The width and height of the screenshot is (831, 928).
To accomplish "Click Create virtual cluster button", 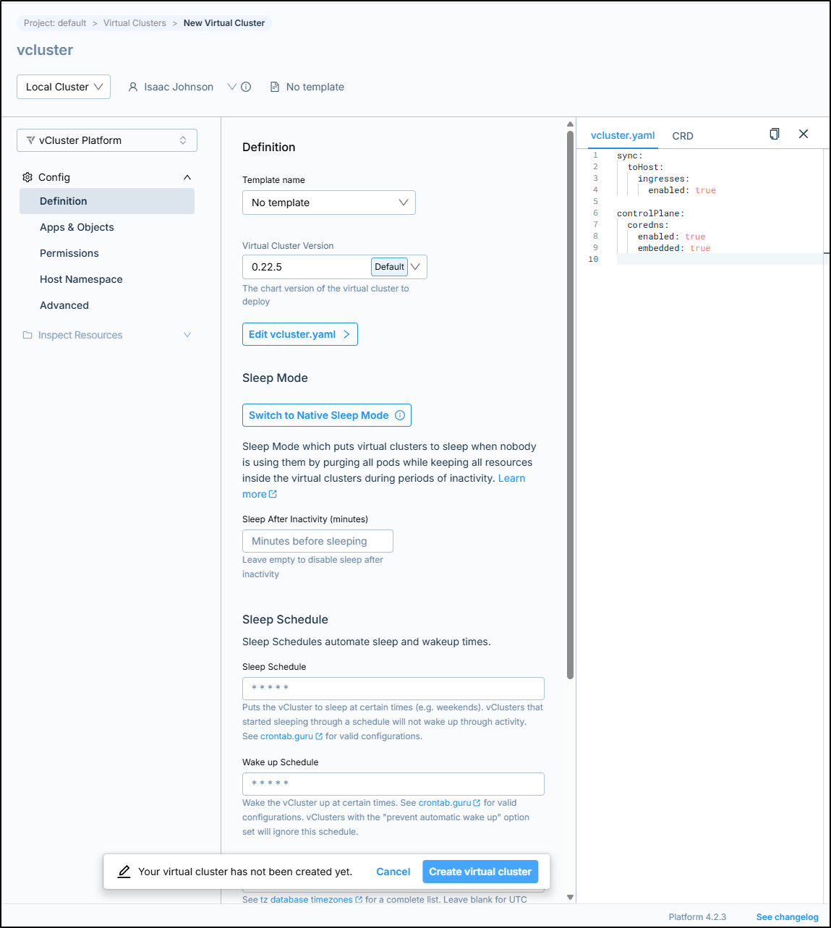I will pyautogui.click(x=480, y=872).
